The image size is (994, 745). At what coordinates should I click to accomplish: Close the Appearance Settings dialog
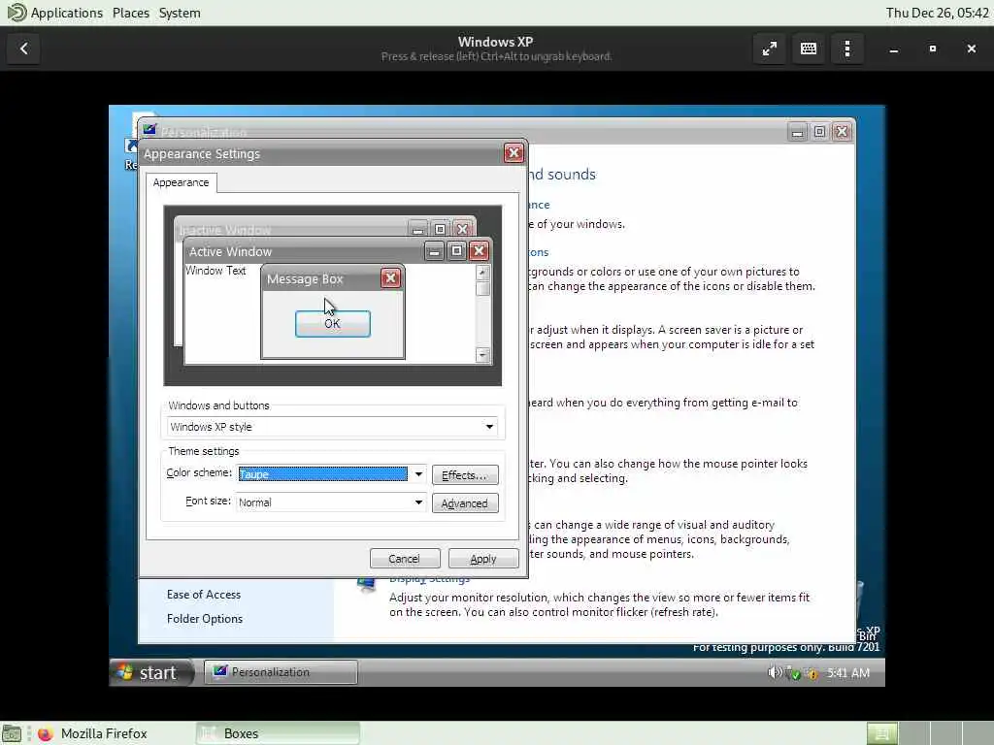(514, 152)
